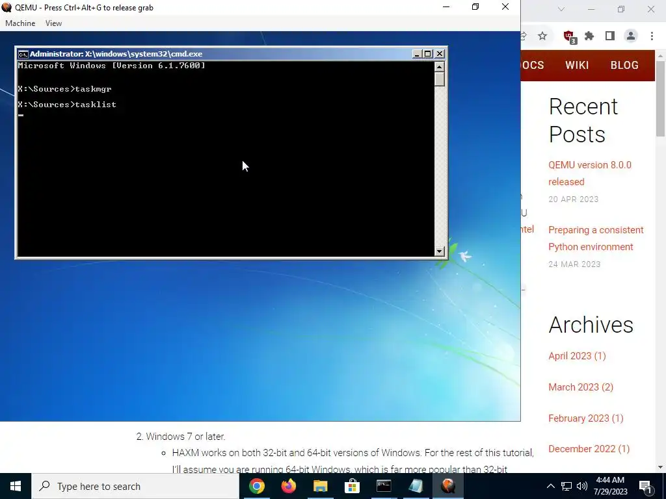Open the network tray icon
666x499 pixels.
(566, 486)
